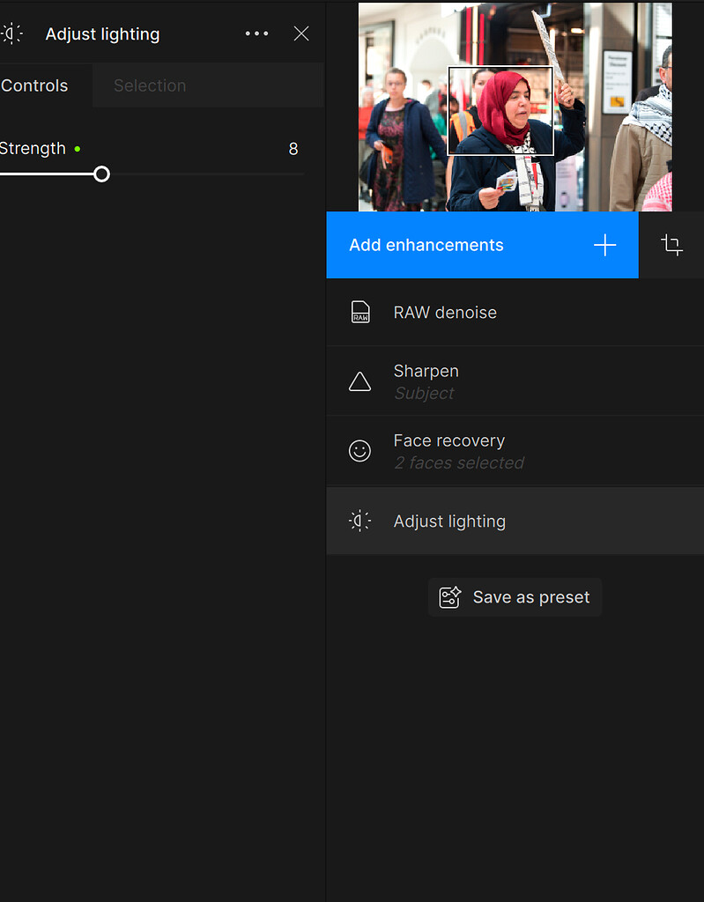Select the Sharpen enhancement

515,381
